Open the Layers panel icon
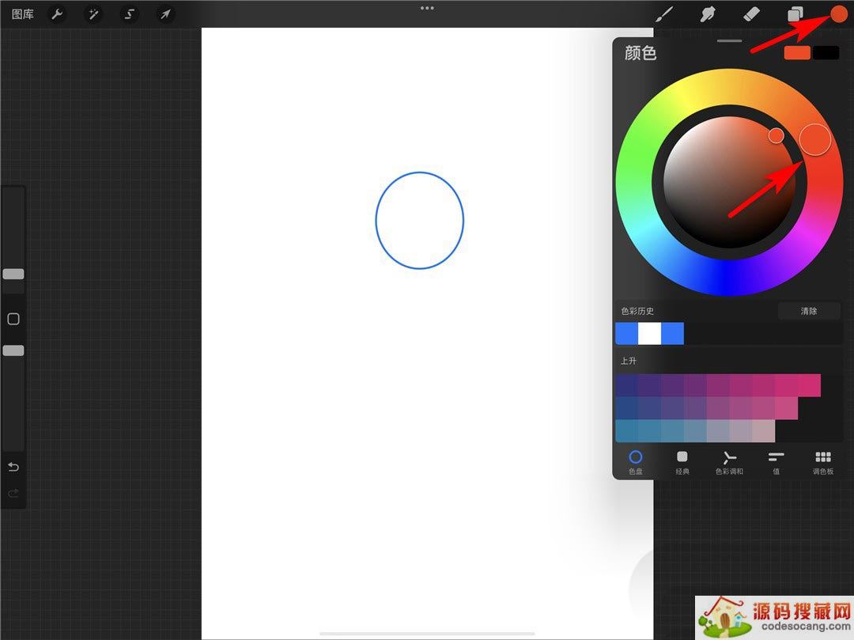This screenshot has width=854, height=640. coord(795,14)
